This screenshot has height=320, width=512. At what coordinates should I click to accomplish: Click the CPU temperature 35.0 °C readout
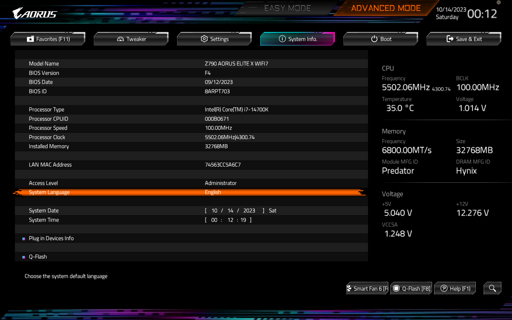pos(400,108)
